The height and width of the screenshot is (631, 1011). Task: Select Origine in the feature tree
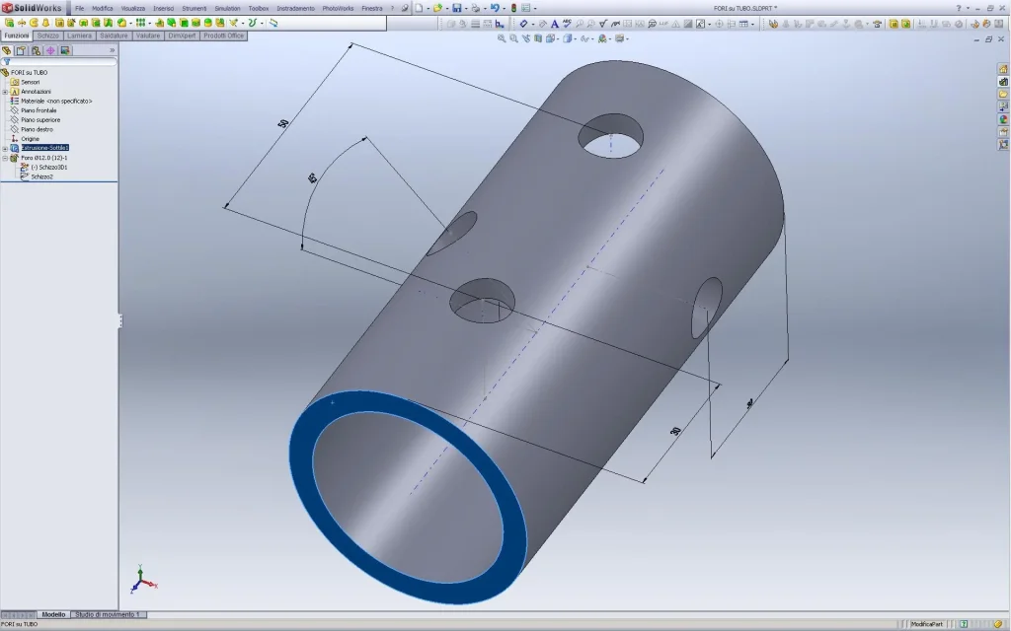(30, 138)
